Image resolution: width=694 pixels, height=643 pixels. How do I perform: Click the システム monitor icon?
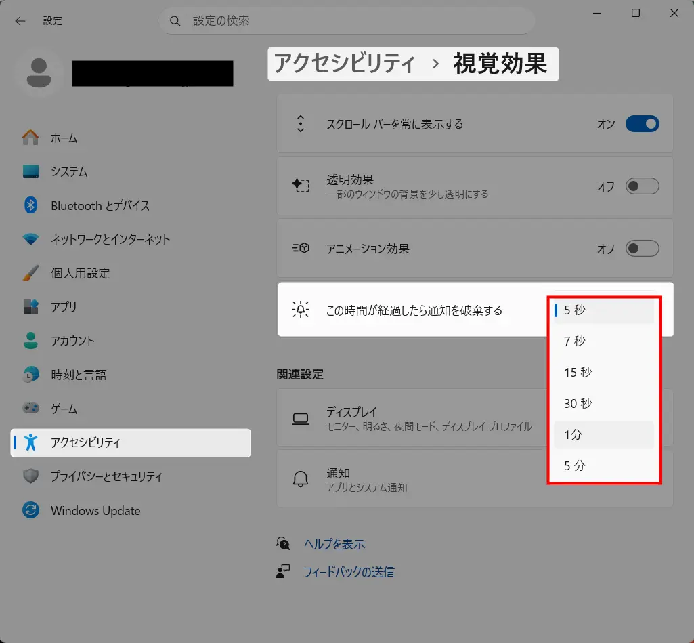(30, 171)
